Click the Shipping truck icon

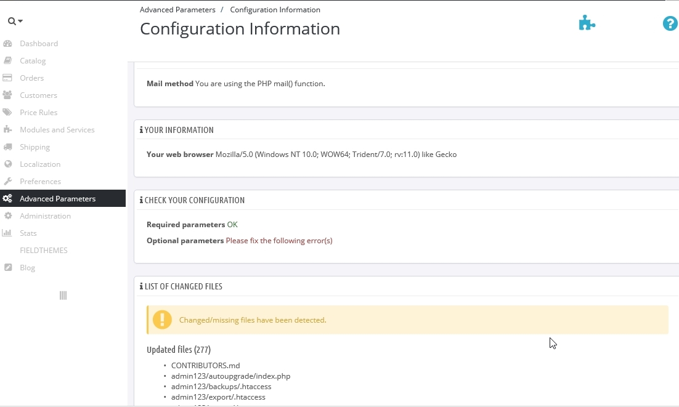tap(7, 147)
